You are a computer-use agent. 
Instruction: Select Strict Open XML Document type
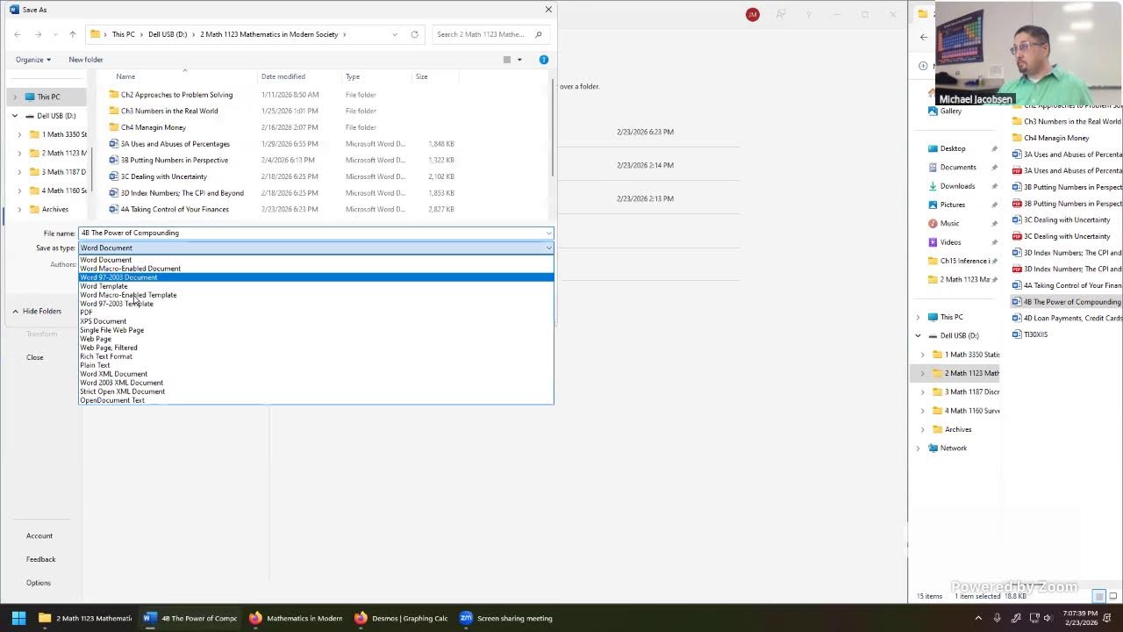click(123, 391)
